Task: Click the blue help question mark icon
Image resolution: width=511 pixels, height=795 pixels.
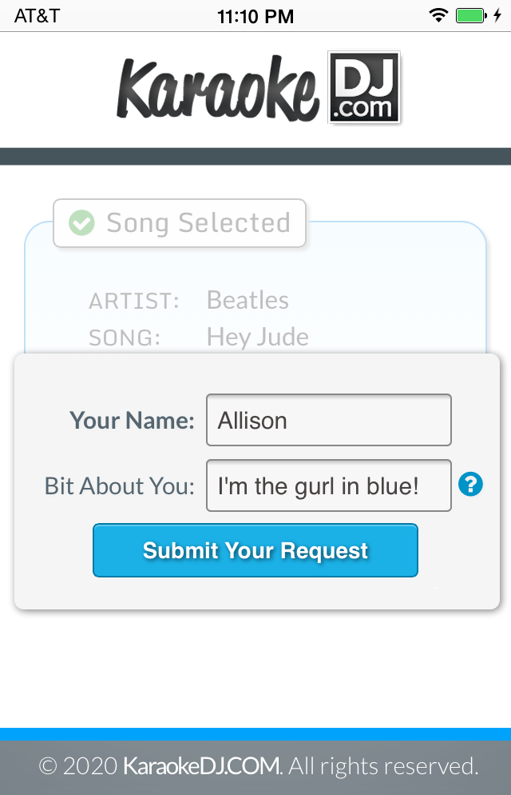Action: pos(470,484)
